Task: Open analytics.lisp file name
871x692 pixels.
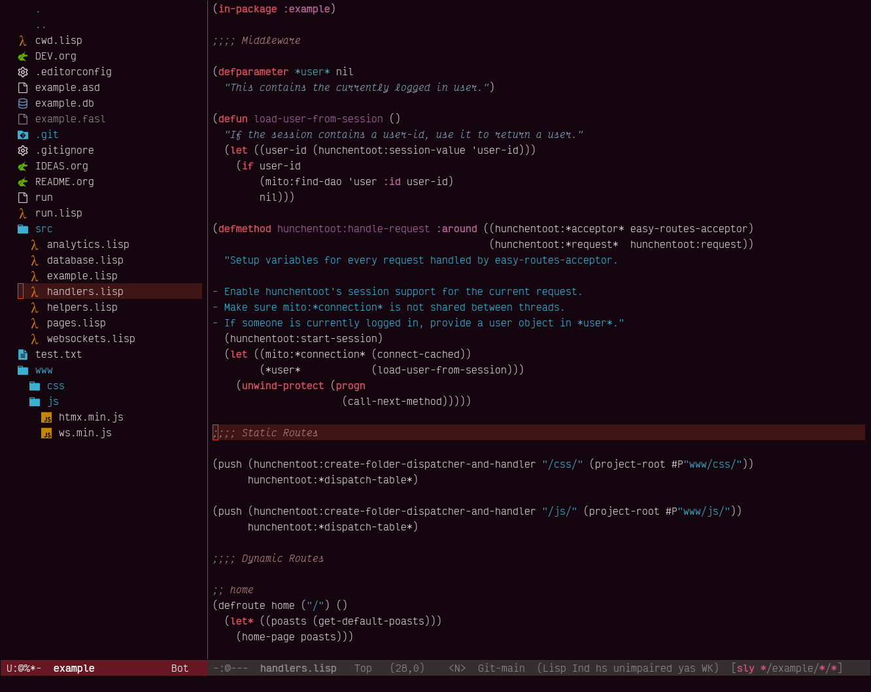Action: 88,245
